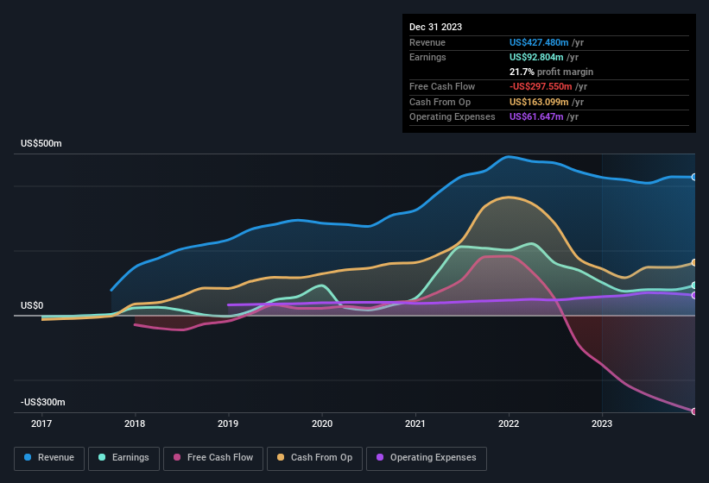Toggle the Revenue series legend button
Viewport: 709px width, 483px height.
(x=49, y=458)
